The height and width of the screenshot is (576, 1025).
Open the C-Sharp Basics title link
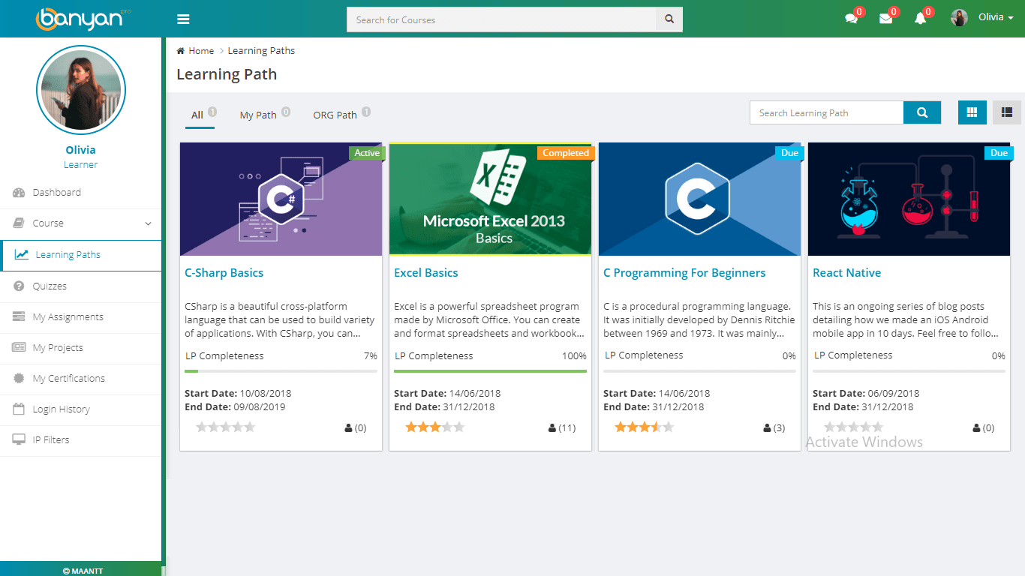click(x=224, y=273)
